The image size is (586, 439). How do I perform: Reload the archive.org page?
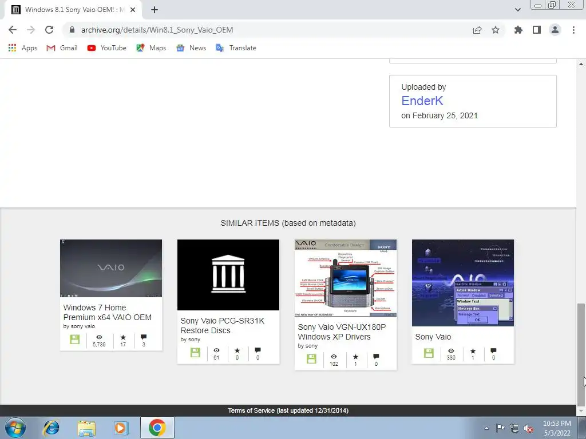point(49,30)
